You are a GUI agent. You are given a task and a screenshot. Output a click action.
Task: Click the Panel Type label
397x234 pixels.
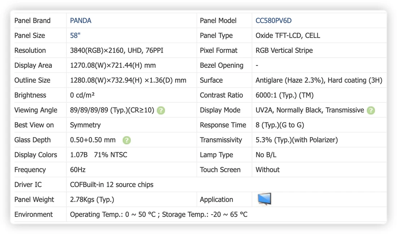(216, 35)
